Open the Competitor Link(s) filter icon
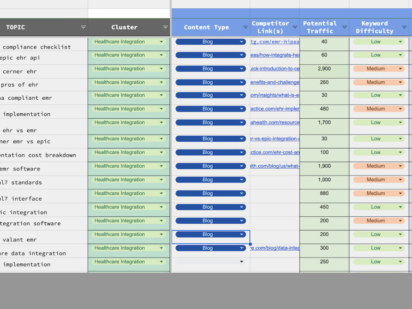 [295, 27]
